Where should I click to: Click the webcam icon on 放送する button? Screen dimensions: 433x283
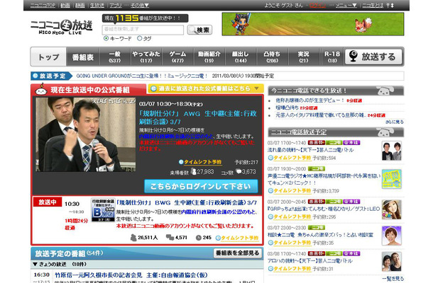point(353,57)
